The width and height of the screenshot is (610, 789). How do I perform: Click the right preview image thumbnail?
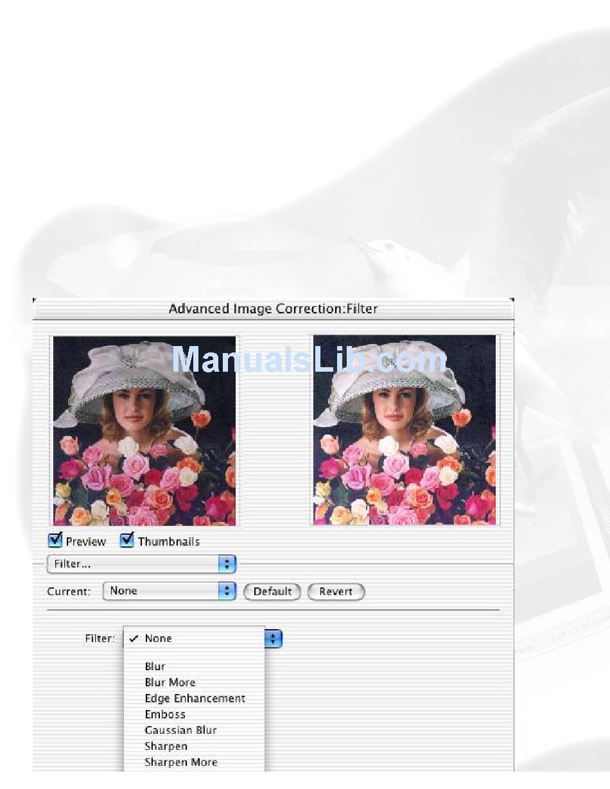click(405, 430)
